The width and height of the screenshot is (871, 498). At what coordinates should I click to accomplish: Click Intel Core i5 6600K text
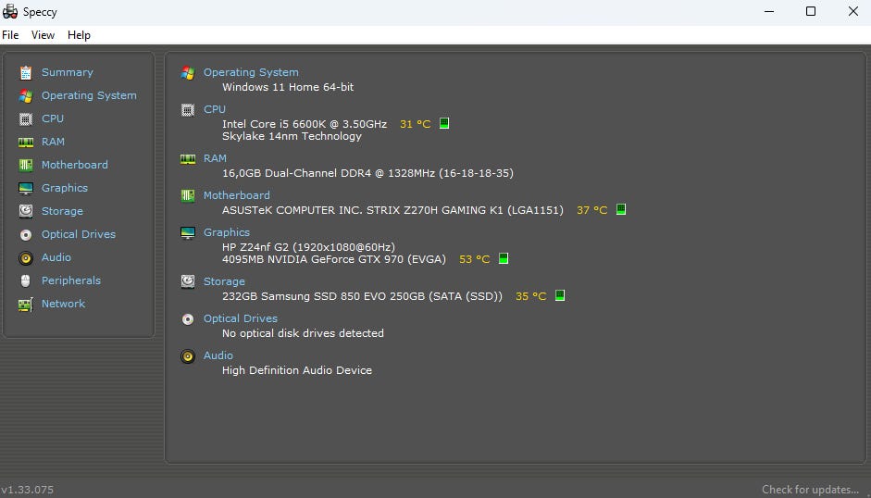[305, 124]
